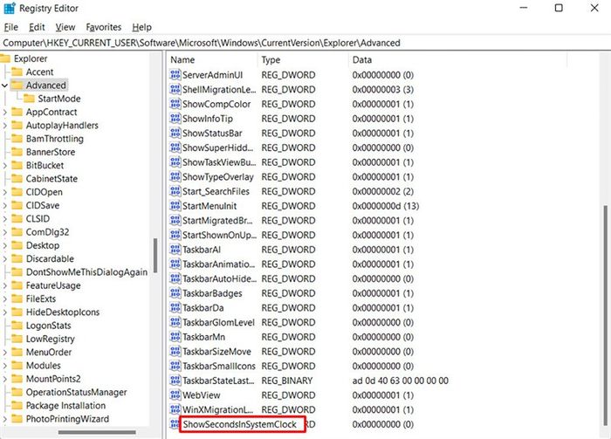Open the Help menu
This screenshot has width=611, height=439.
141,27
